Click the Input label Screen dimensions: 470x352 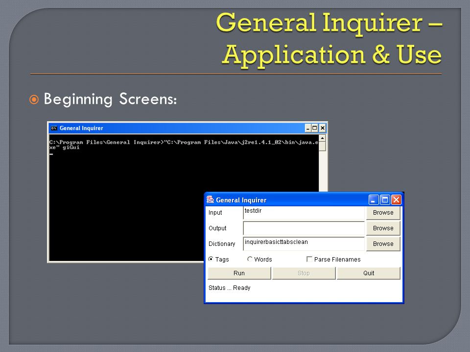[215, 213]
